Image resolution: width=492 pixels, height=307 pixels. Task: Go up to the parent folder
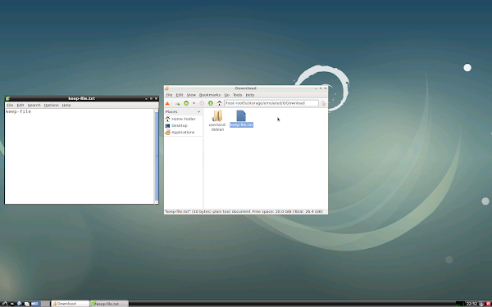tap(211, 103)
